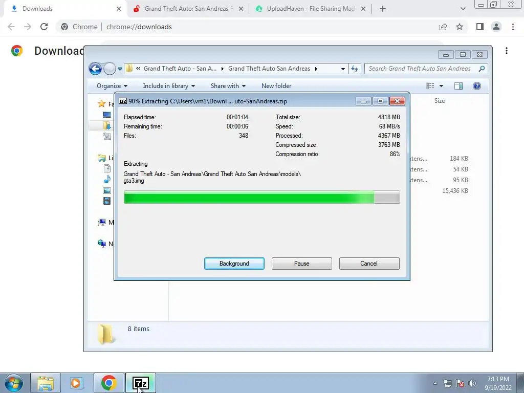This screenshot has width=524, height=393.
Task: Go back in Explorer window
Action: coord(95,69)
